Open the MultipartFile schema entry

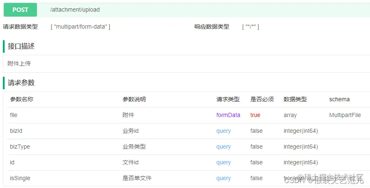[345, 115]
